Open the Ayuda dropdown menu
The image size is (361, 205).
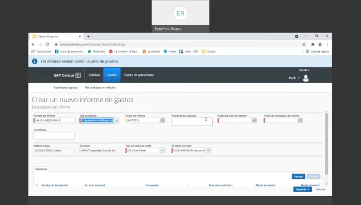[304, 70]
